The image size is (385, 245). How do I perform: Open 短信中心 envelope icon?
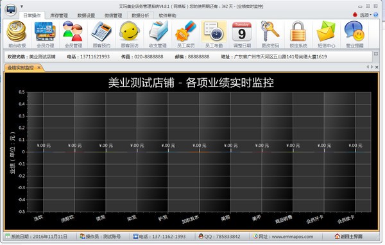(x=327, y=34)
